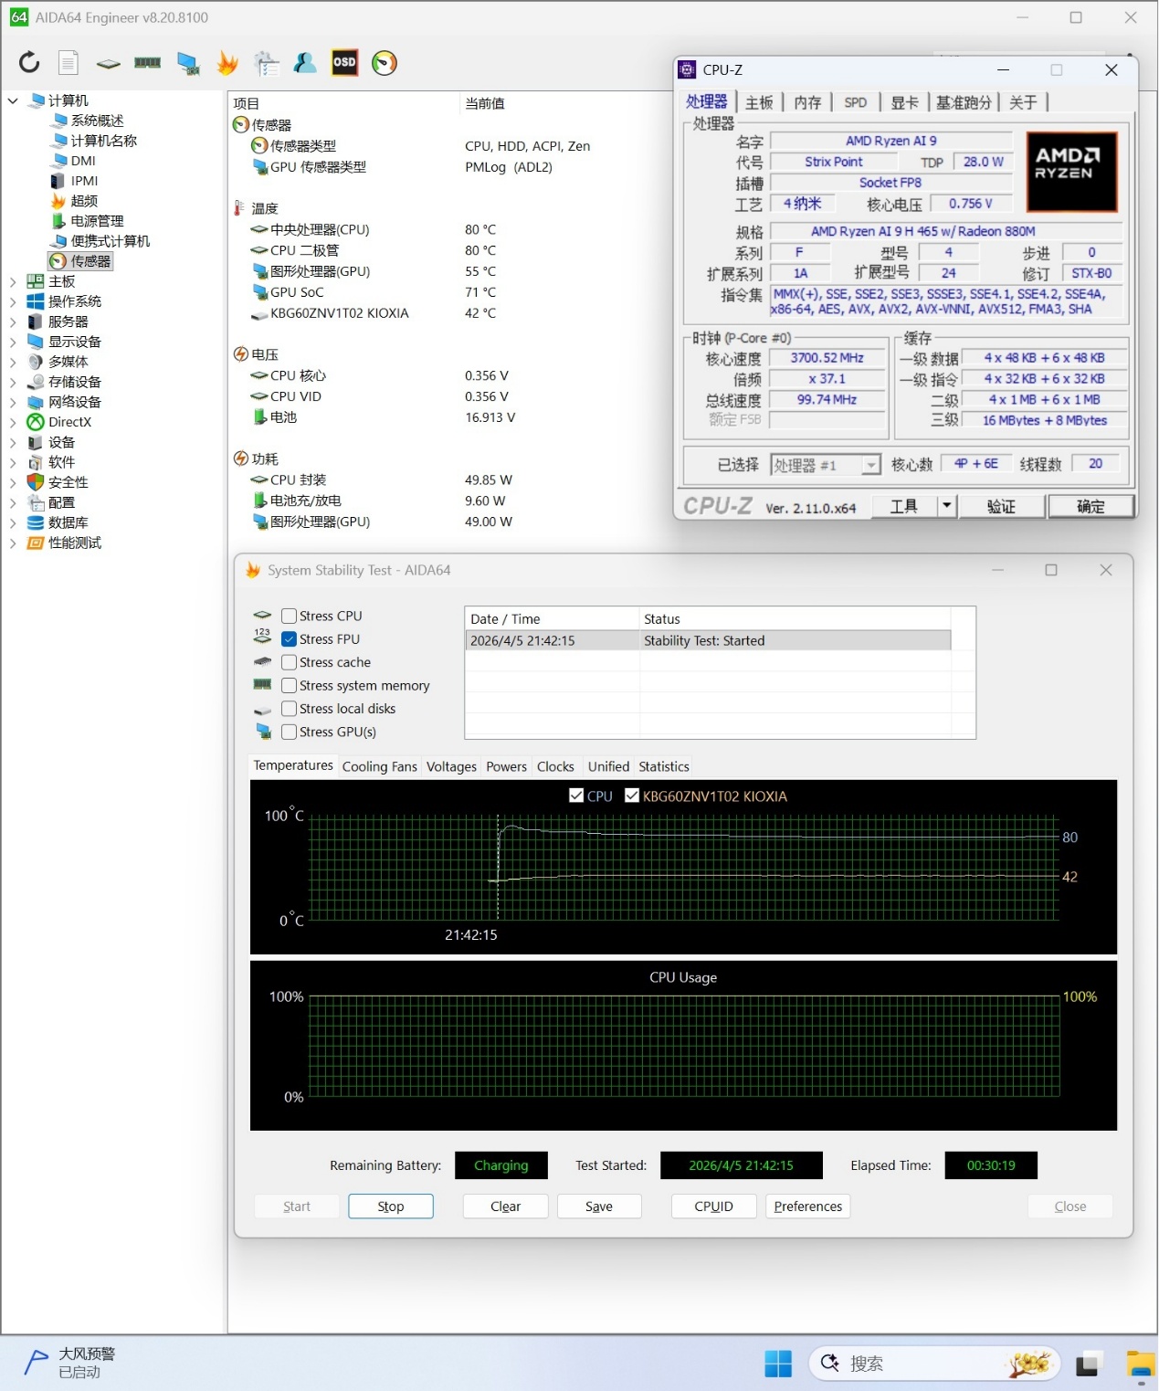Open the task view taskbar icon

1087,1364
